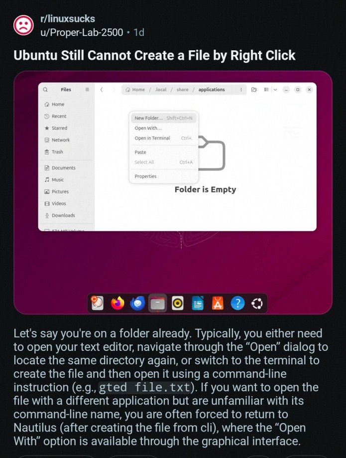Switch to list view icon

click(x=266, y=90)
